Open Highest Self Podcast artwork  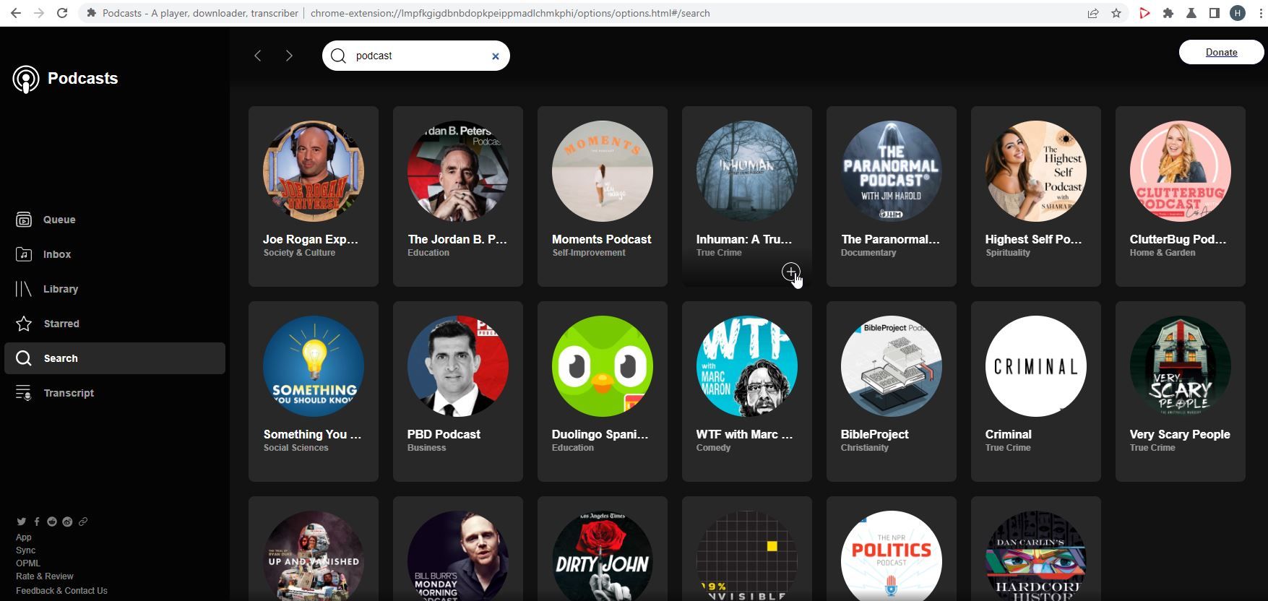click(1036, 171)
